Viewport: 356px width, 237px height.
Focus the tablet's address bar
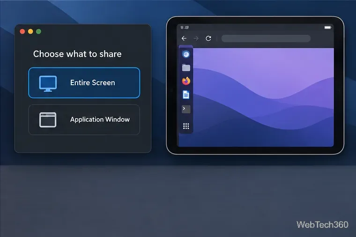pos(266,38)
